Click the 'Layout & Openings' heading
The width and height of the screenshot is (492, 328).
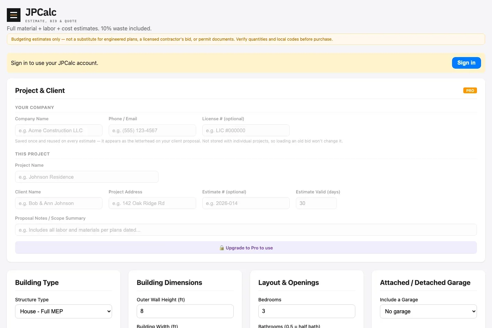(x=289, y=283)
